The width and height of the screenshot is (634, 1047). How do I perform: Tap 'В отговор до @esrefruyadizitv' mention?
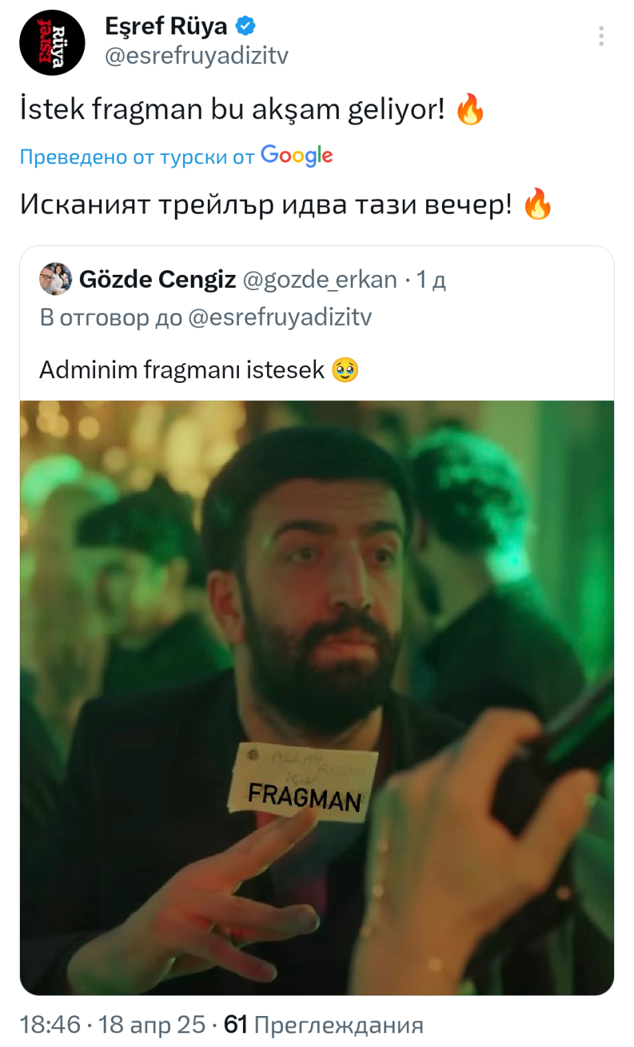pyautogui.click(x=206, y=318)
